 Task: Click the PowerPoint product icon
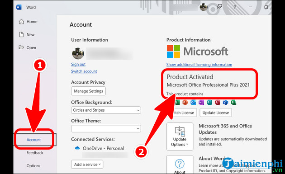tap(185, 103)
